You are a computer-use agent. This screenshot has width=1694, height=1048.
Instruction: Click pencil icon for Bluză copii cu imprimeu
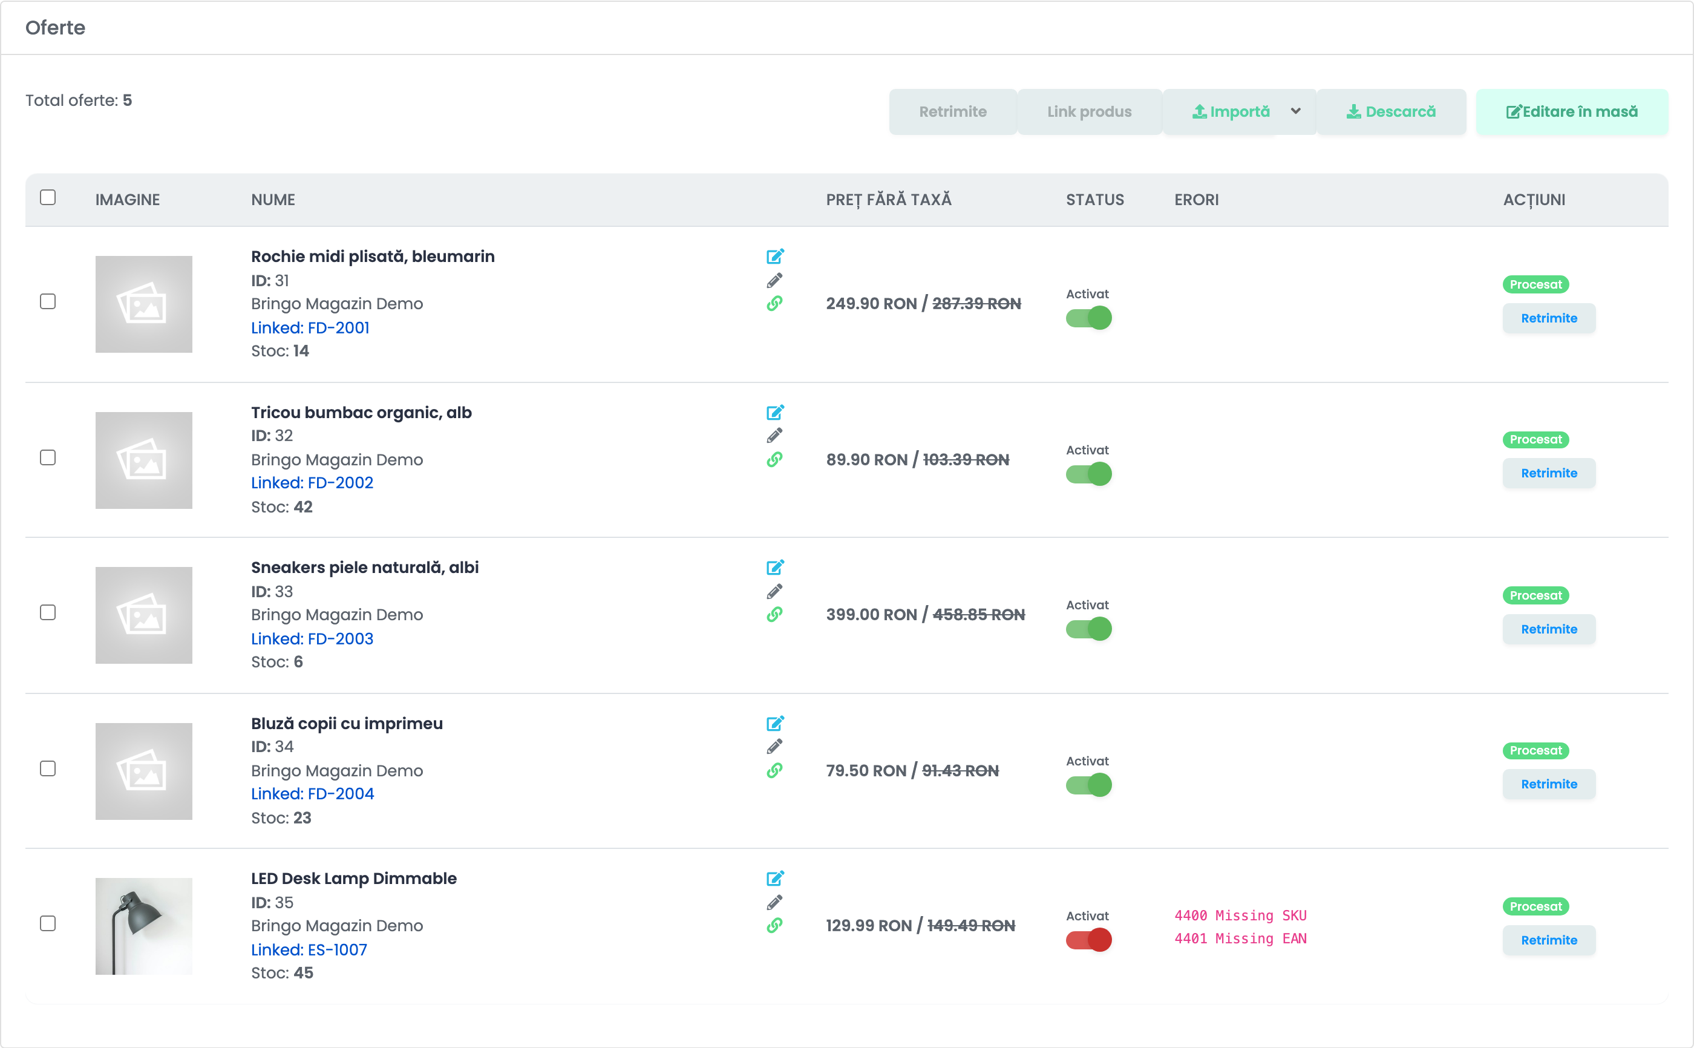point(774,747)
